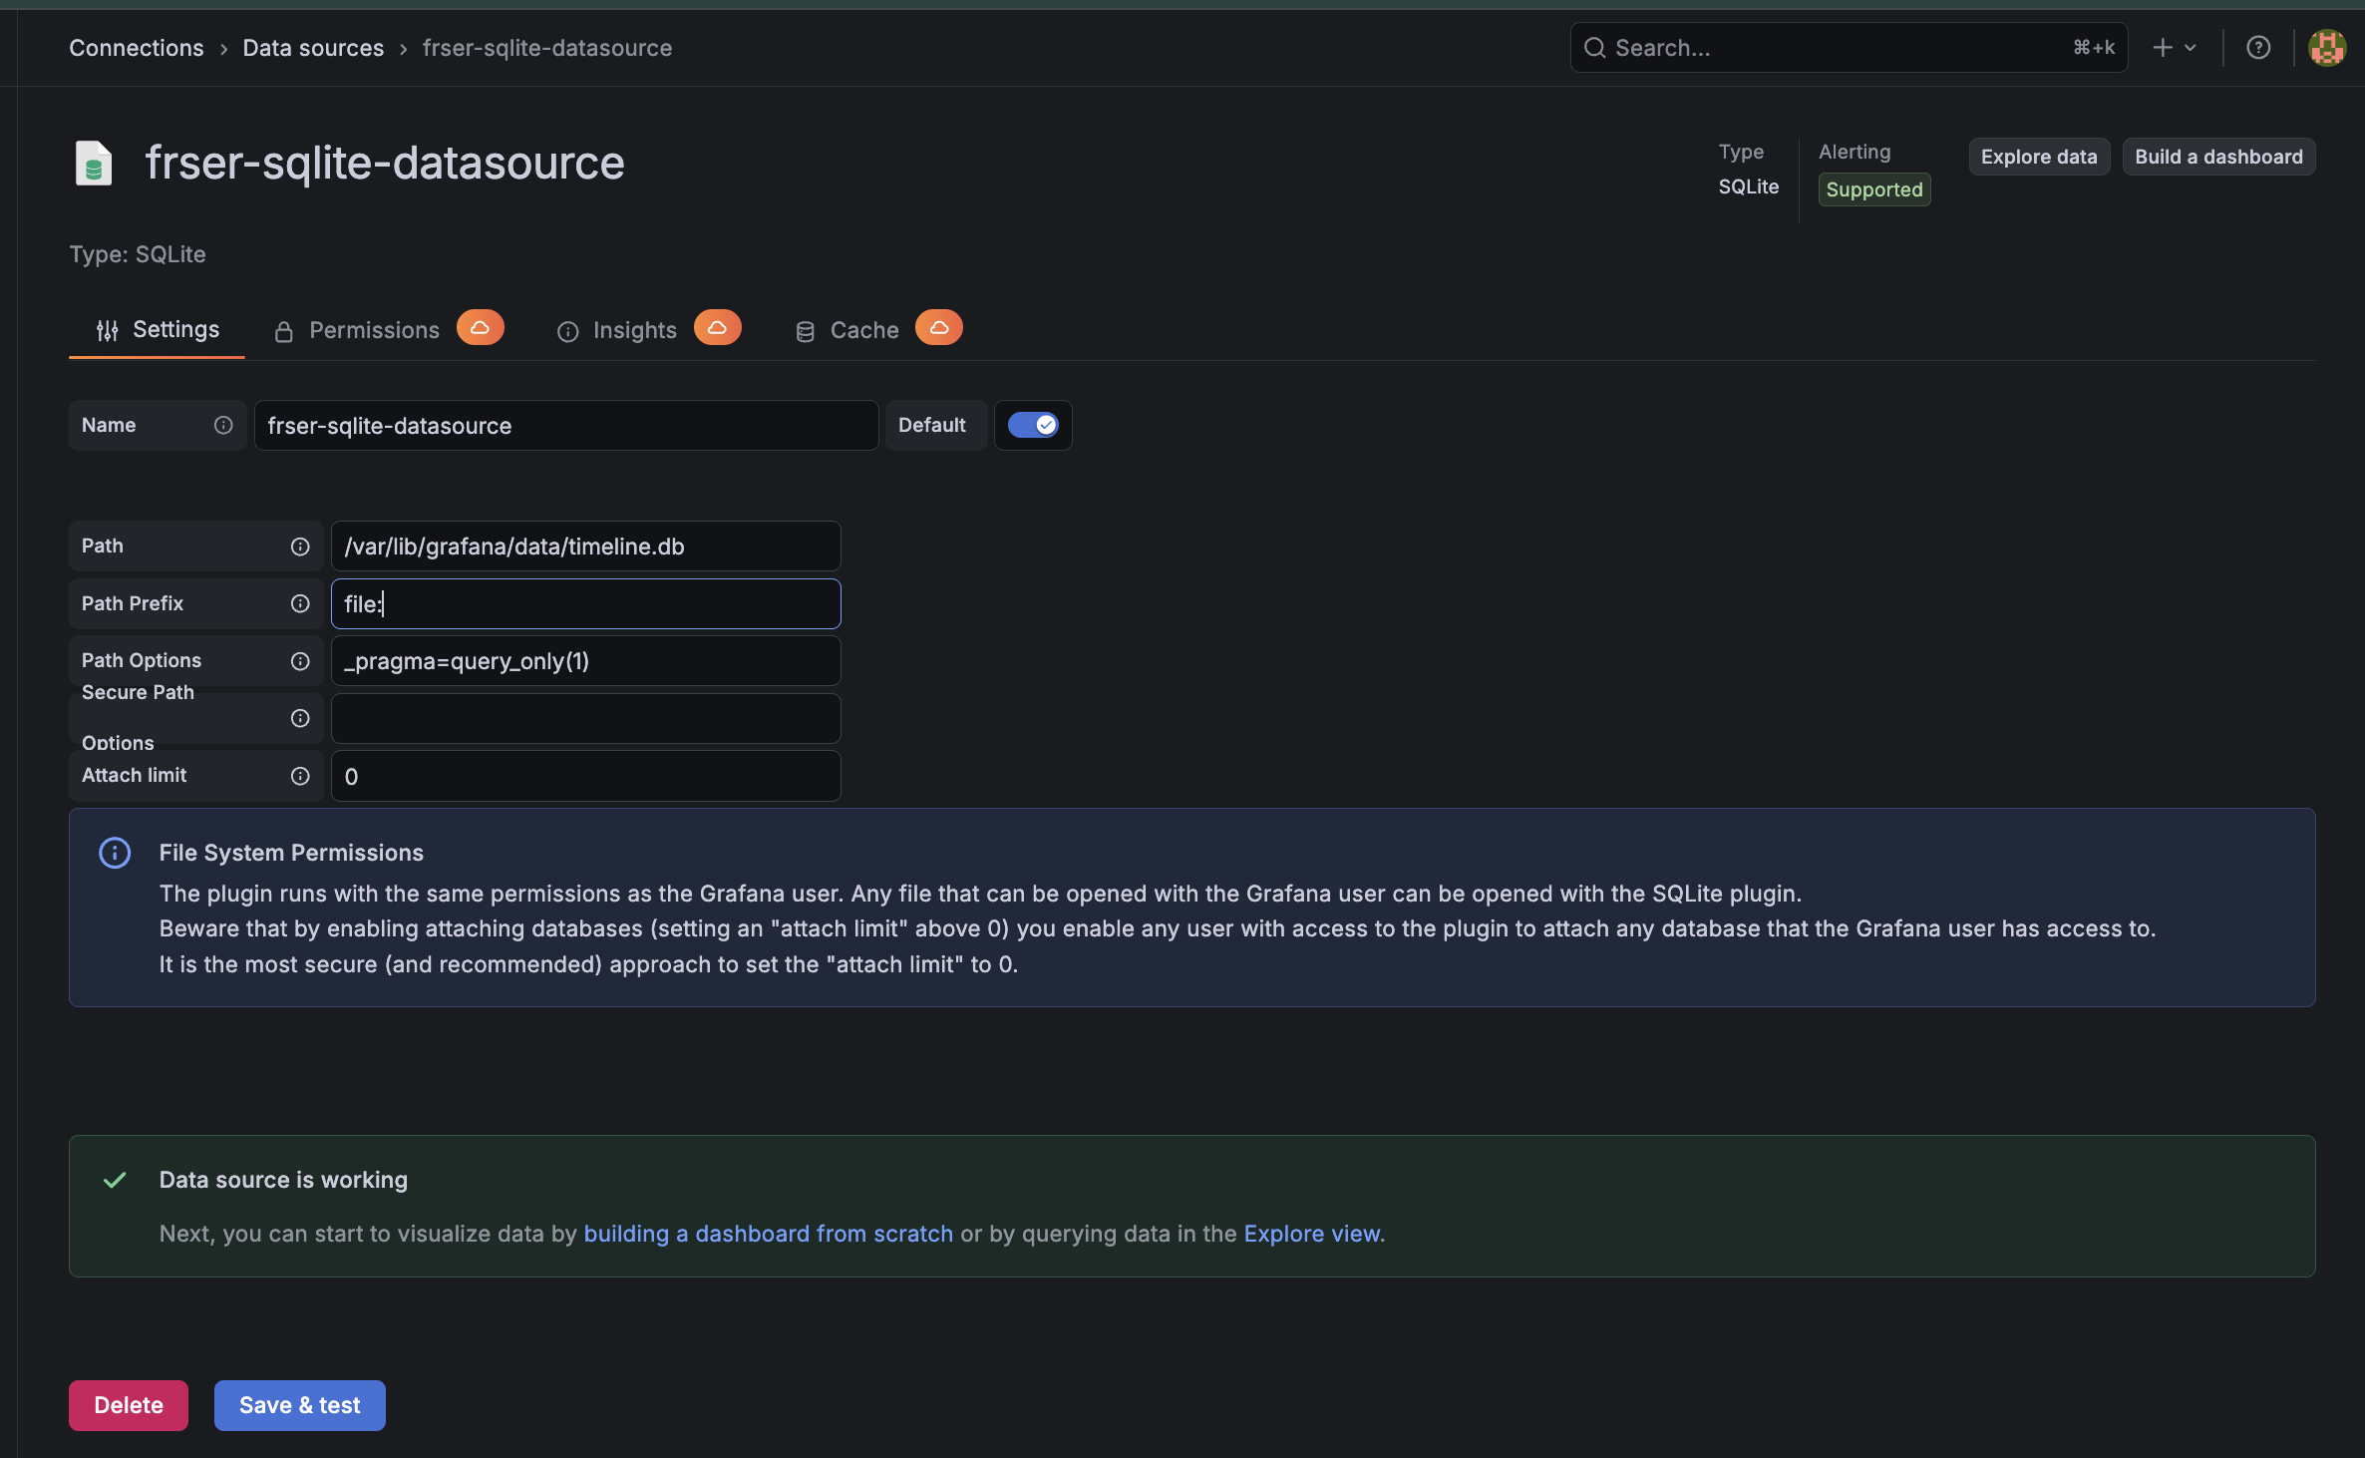Click the info icon beside Path Options
This screenshot has width=2365, height=1458.
pos(300,661)
